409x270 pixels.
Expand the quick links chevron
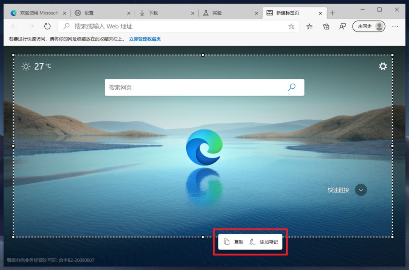(361, 190)
